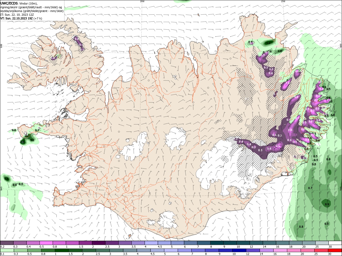Pick the snow legend swatch between 1 and 1.5

click(x=72, y=243)
